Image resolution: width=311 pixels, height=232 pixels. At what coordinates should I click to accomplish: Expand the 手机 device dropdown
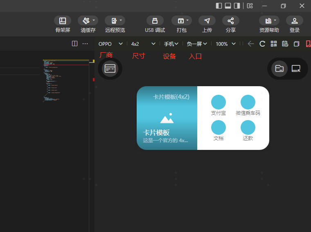[x=171, y=44]
